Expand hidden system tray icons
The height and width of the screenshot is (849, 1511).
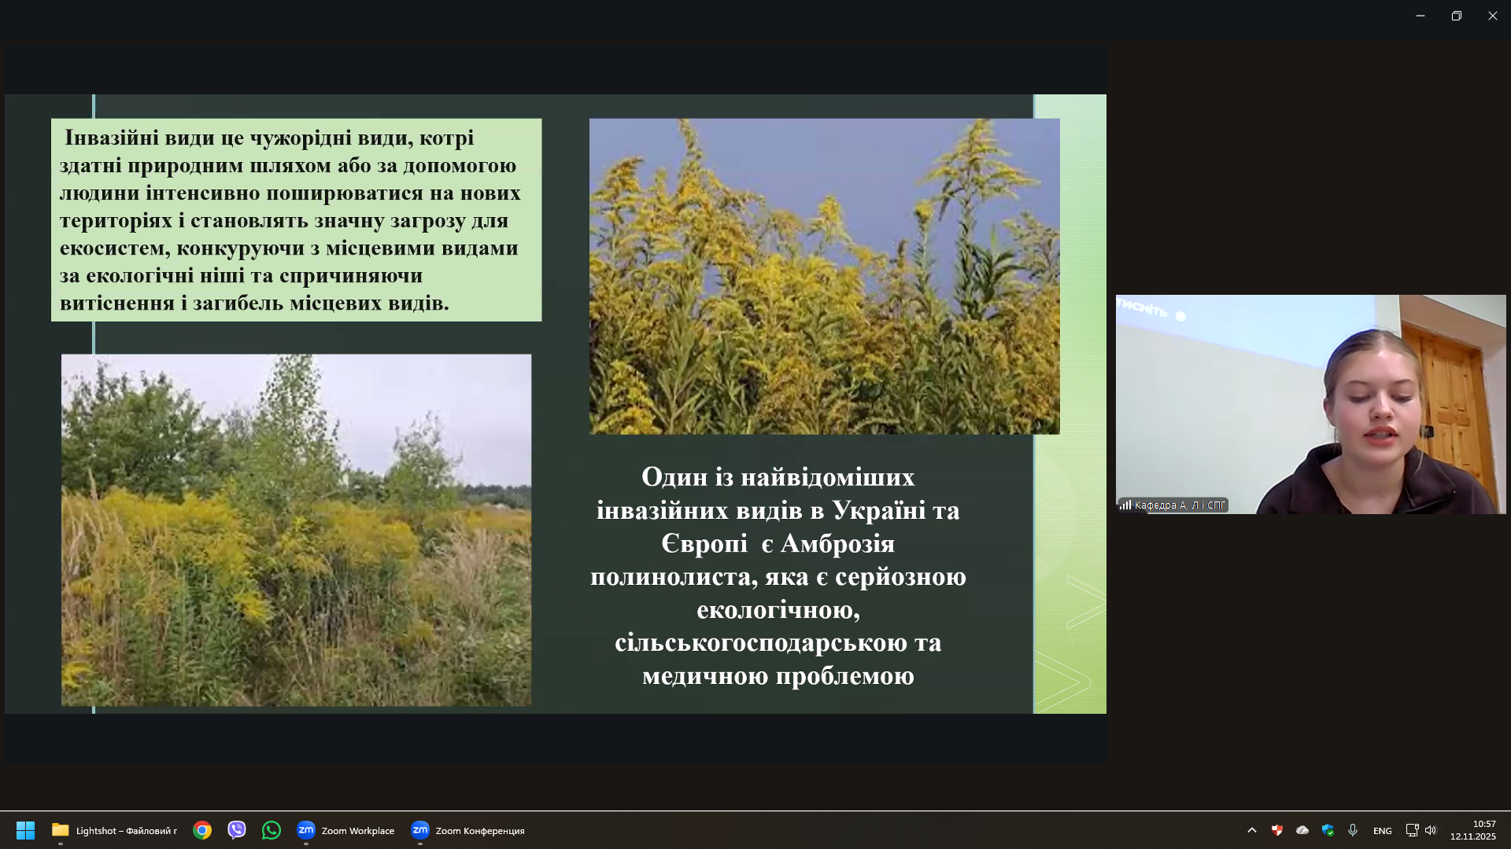pyautogui.click(x=1252, y=830)
